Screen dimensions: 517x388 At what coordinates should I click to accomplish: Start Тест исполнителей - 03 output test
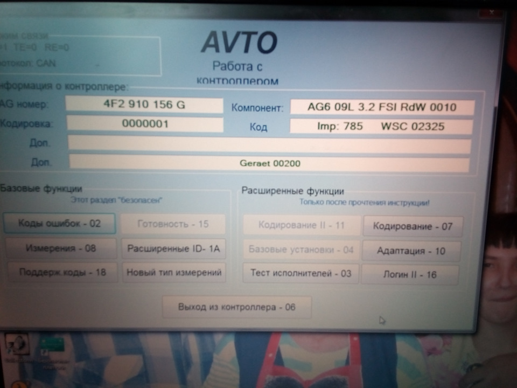(301, 273)
